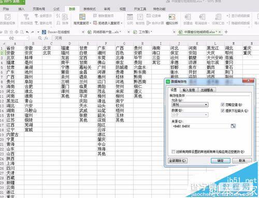Viewport: 259px width, 198px height.
Task: Sort descending using the Z-A icon
Action: coord(58,23)
